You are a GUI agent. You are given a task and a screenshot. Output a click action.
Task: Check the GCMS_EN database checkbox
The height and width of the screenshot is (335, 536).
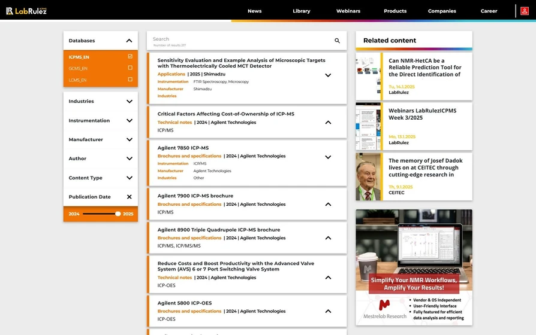130,68
